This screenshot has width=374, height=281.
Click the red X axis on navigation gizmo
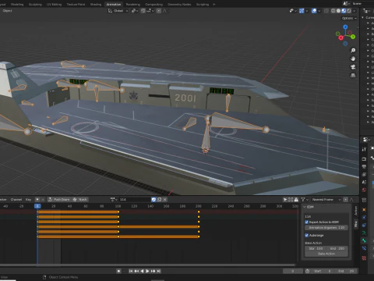click(x=340, y=38)
